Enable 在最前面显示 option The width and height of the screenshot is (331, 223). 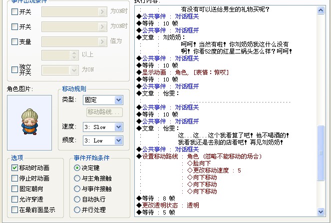point(14,209)
